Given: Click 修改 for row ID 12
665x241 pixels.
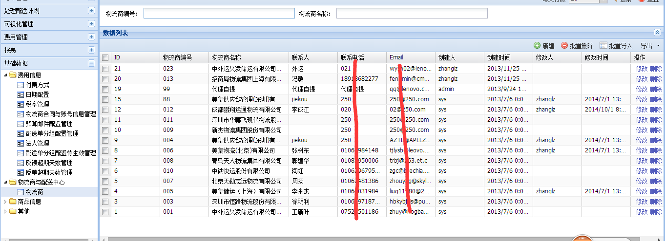Looking at the screenshot, I should point(642,110).
